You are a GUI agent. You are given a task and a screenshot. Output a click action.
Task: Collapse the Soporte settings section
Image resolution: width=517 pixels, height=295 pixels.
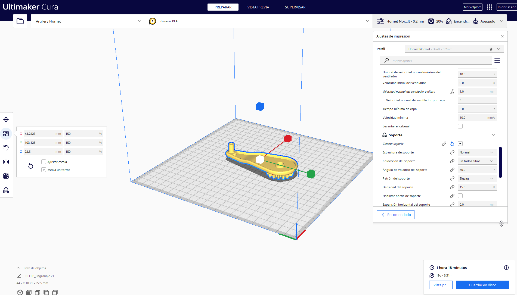[493, 135]
